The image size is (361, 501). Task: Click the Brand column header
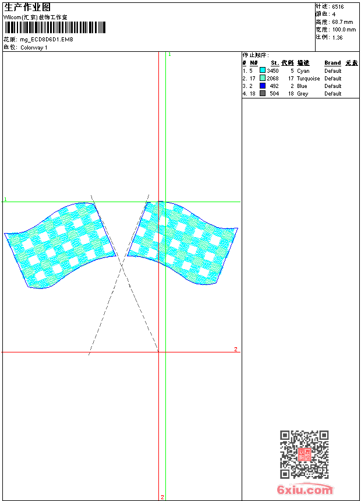click(x=332, y=63)
